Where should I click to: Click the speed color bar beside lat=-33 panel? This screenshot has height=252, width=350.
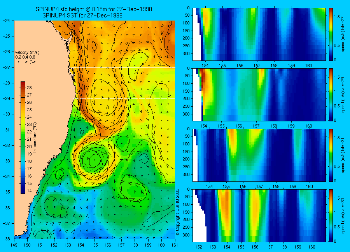coord(331,216)
